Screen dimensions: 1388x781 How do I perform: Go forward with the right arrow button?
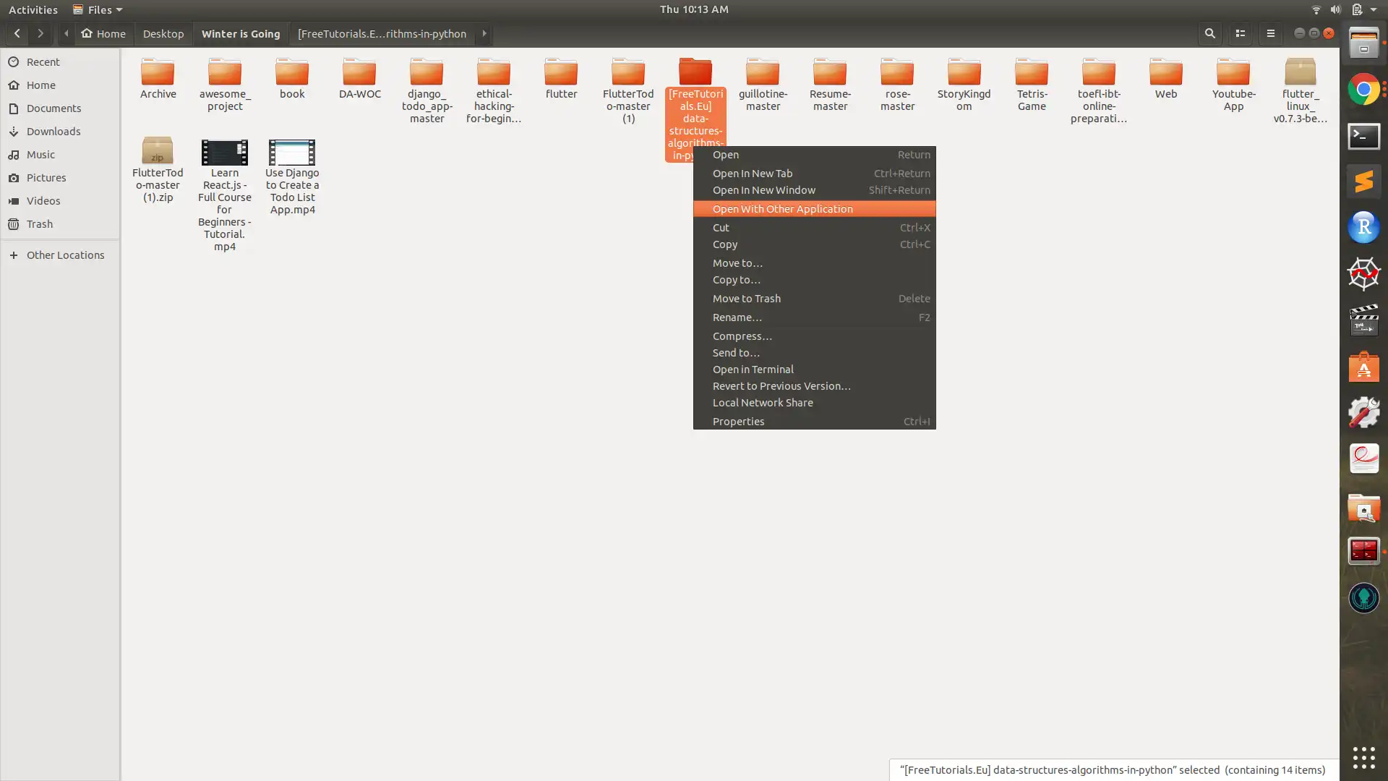(40, 33)
